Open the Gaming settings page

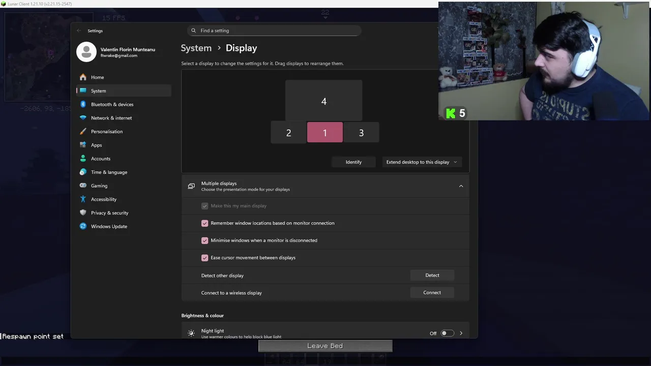pyautogui.click(x=124, y=186)
